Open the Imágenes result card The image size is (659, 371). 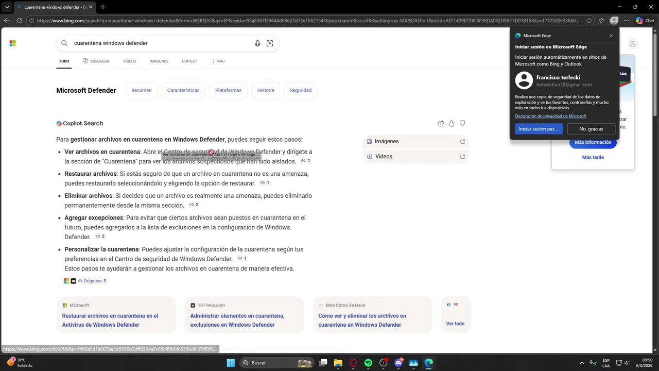(416, 141)
